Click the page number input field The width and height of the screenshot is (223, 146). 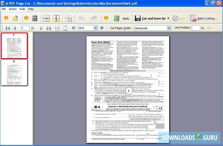[25, 28]
